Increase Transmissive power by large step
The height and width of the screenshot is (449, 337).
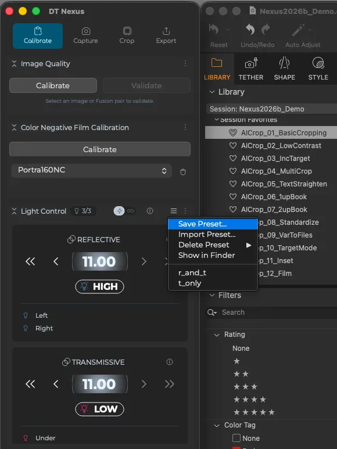coord(170,384)
